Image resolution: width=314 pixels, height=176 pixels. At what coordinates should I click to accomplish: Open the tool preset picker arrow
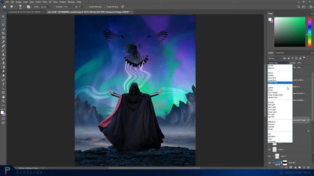14,7
